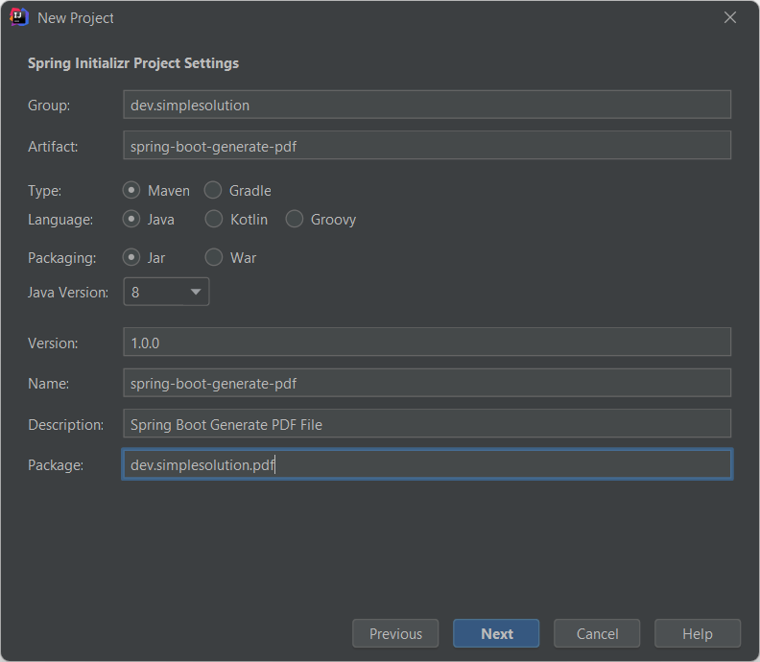Click the Artifact label
The height and width of the screenshot is (662, 760).
[53, 147]
